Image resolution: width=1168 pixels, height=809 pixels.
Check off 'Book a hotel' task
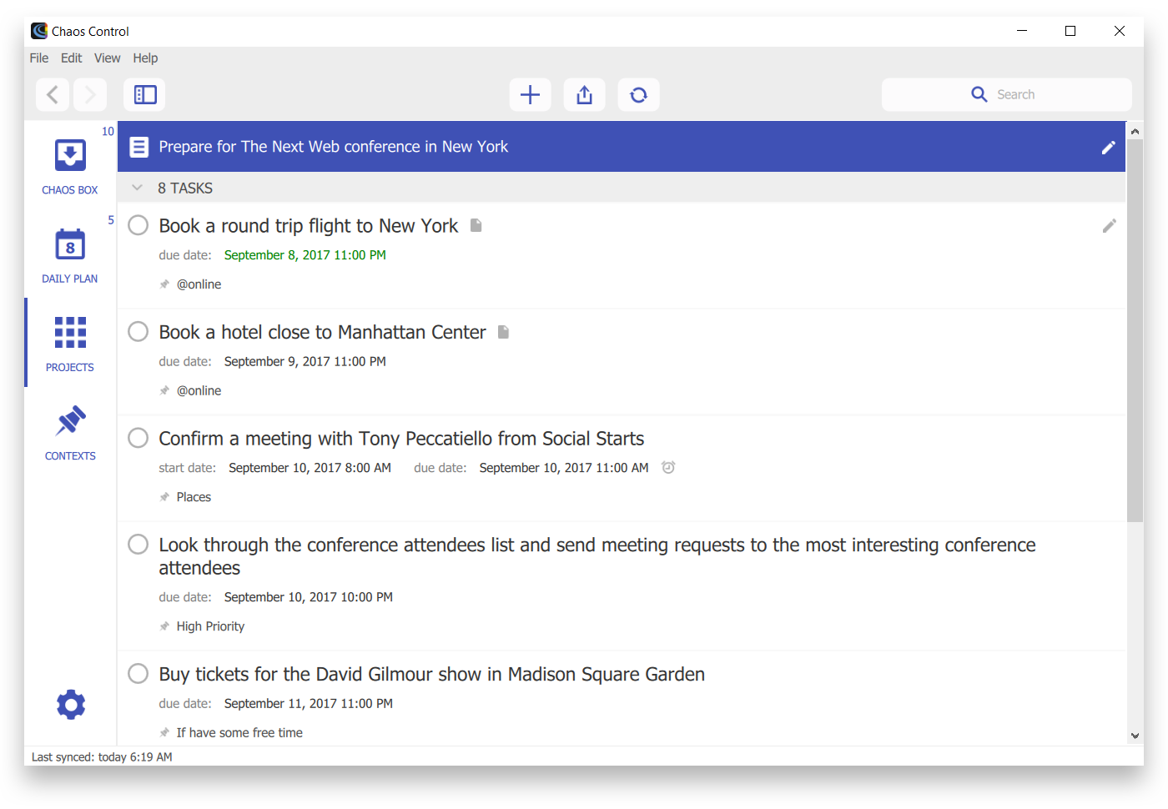point(138,332)
